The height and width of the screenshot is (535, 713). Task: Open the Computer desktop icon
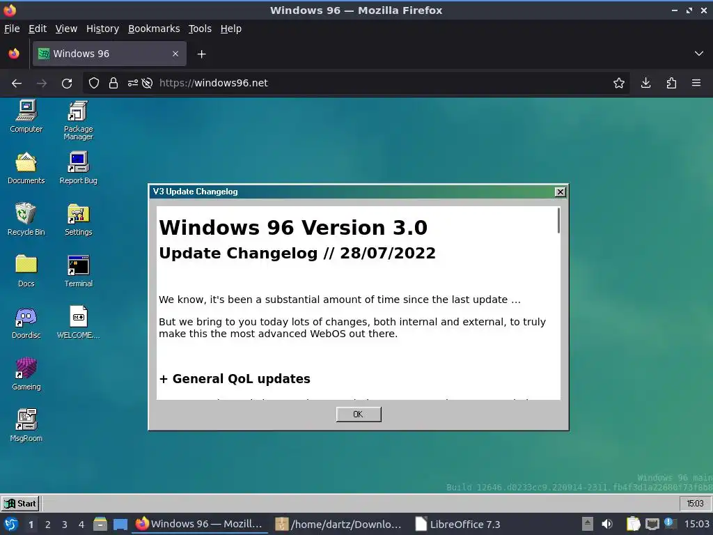26,116
